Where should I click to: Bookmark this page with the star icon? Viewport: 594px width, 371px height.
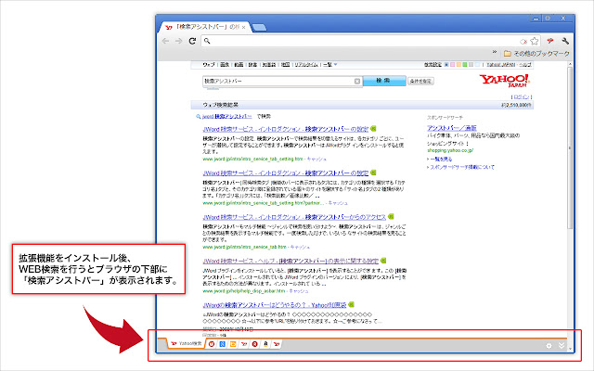[535, 41]
